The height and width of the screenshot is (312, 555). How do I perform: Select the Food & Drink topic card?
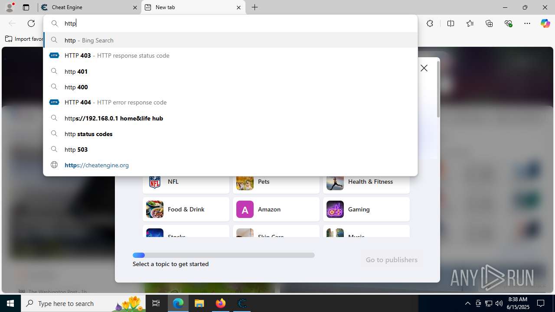[x=186, y=209]
